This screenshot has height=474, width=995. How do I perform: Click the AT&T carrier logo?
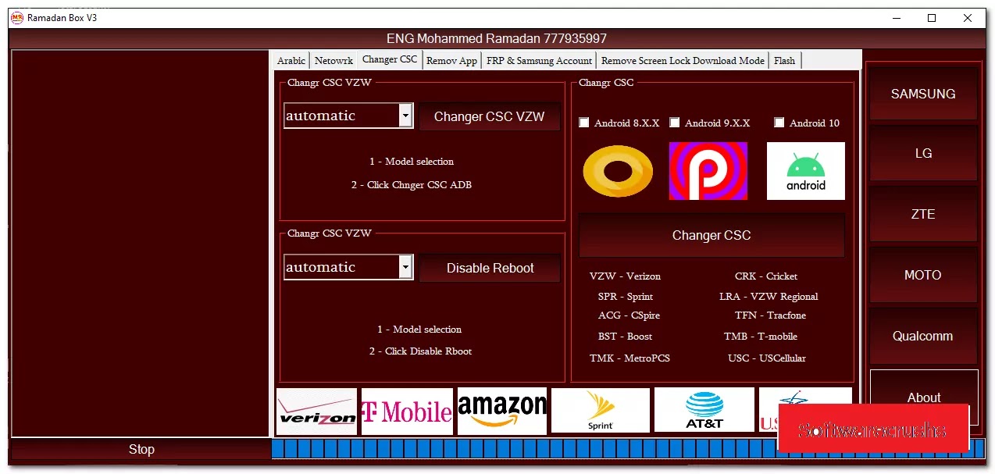704,411
